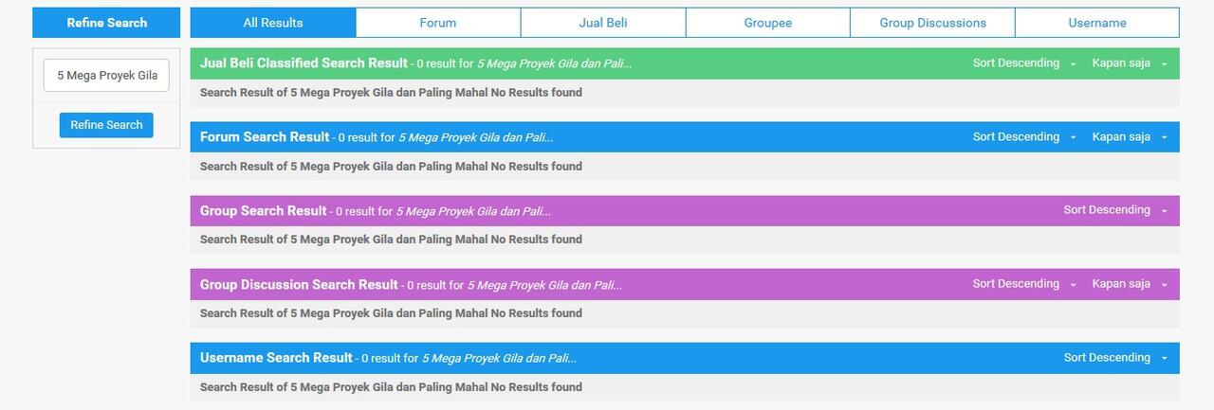Click the Username Search Result heading
The width and height of the screenshot is (1214, 410).
click(276, 358)
